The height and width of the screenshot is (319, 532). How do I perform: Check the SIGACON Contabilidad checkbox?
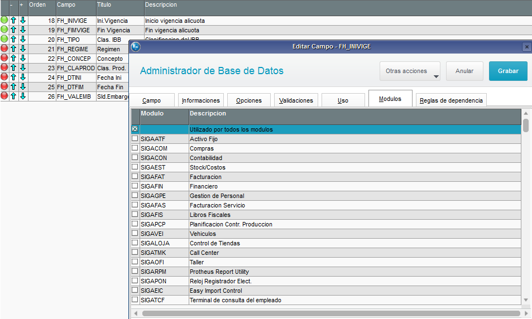pos(135,157)
